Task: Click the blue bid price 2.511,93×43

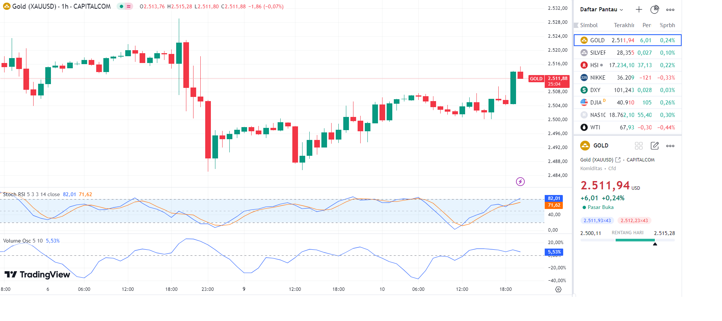Action: pos(597,221)
